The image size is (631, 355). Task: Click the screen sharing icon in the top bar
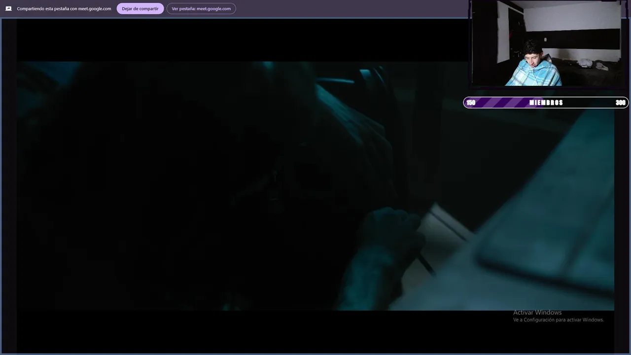coord(8,8)
